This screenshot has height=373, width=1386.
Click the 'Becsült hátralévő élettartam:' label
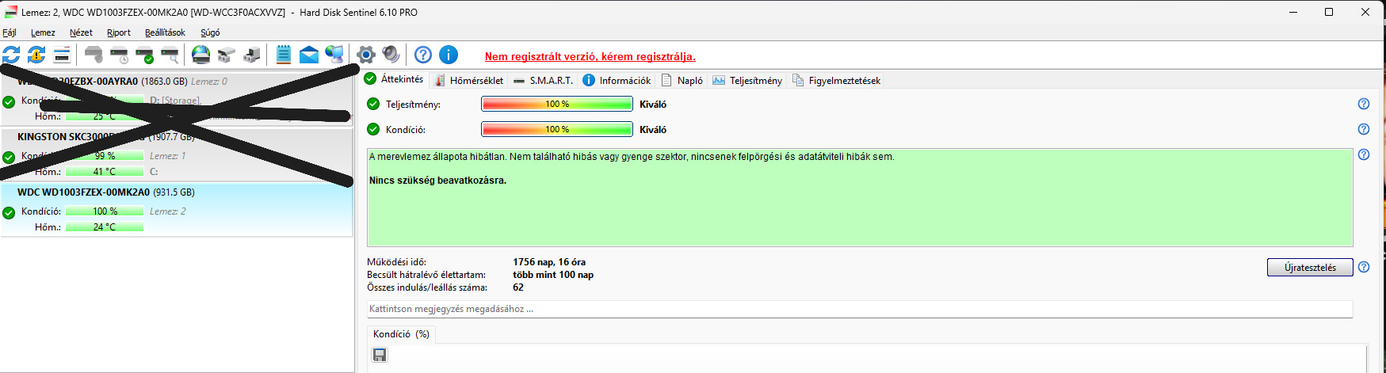(426, 275)
